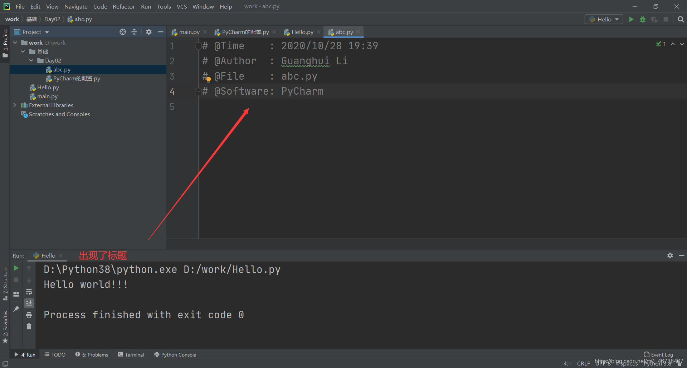Open the Event Log

[658, 354]
